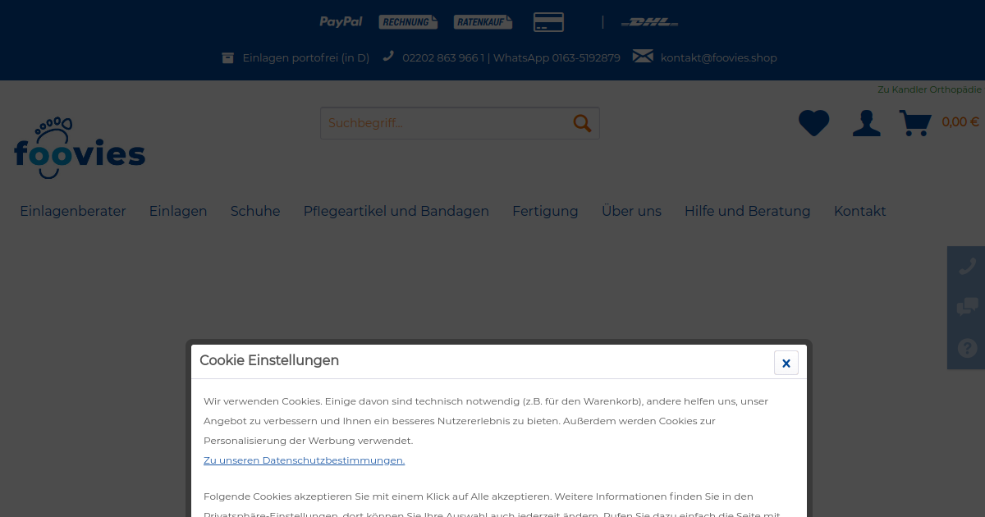Open Pflegeartikel und Bandagen menu
The image size is (985, 517).
tap(396, 211)
